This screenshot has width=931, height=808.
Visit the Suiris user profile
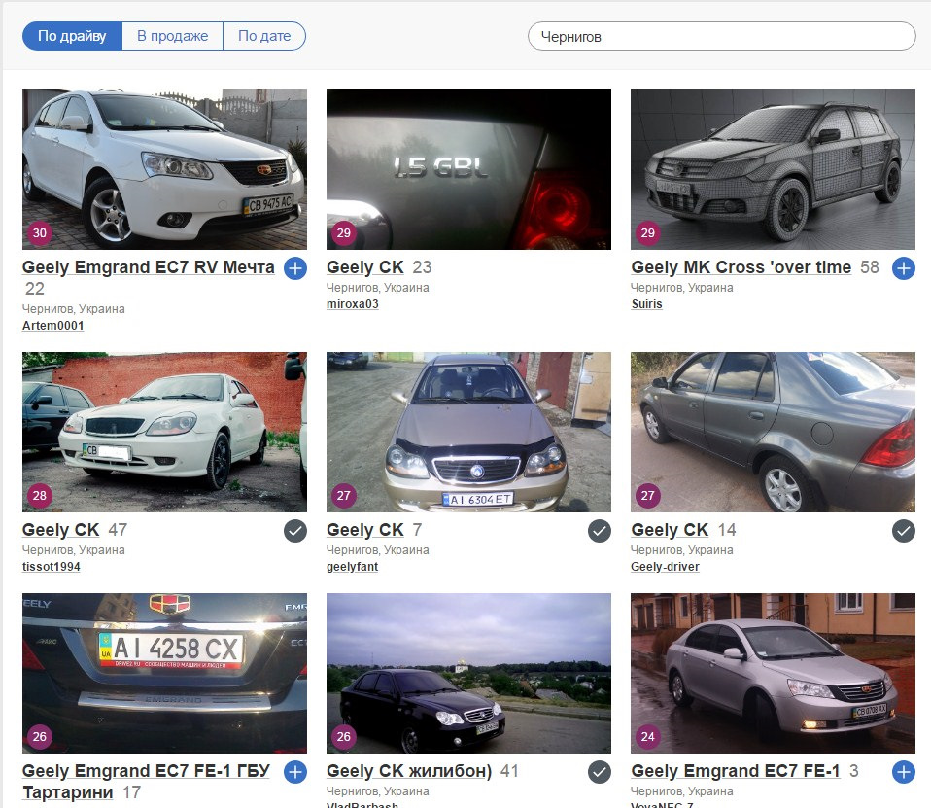(x=646, y=304)
